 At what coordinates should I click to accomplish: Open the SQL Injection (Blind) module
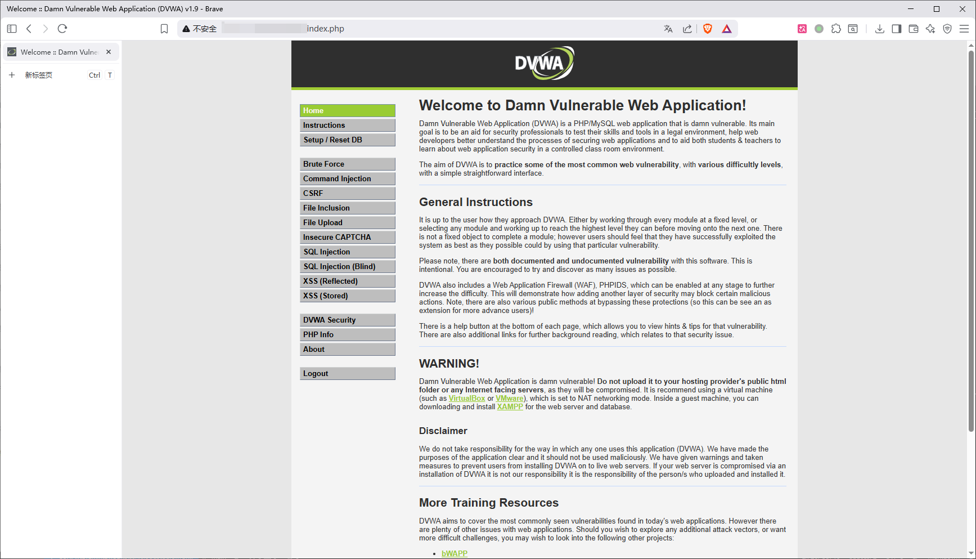tap(348, 266)
